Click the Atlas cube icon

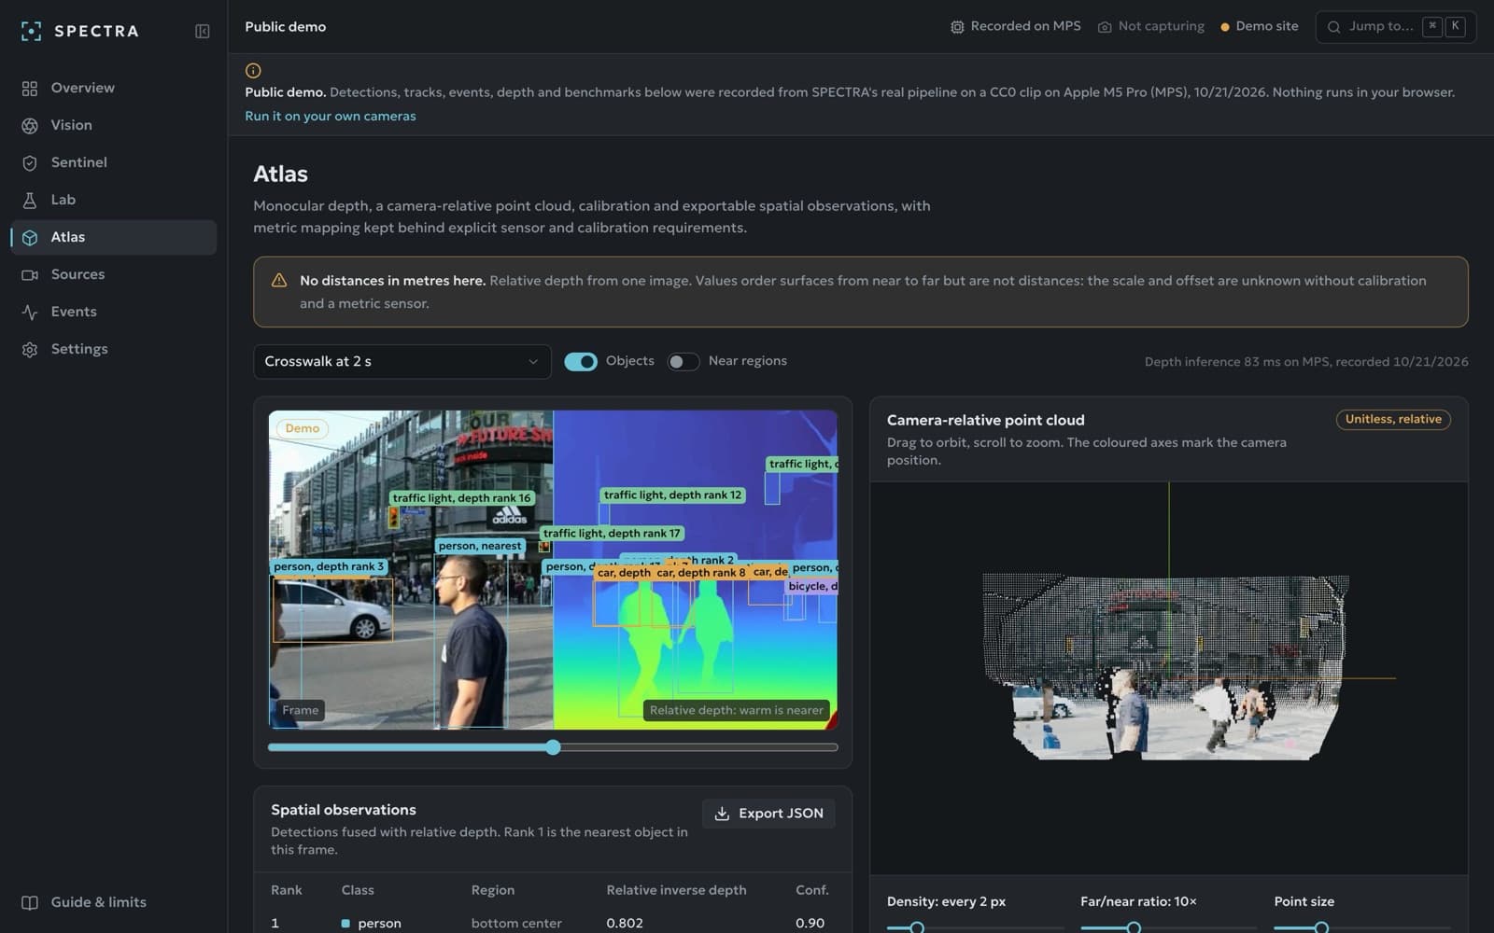30,237
